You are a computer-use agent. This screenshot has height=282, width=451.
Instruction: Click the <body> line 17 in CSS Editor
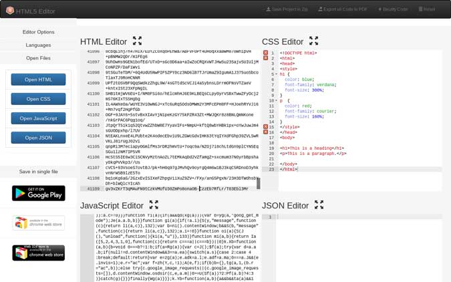click(287, 138)
